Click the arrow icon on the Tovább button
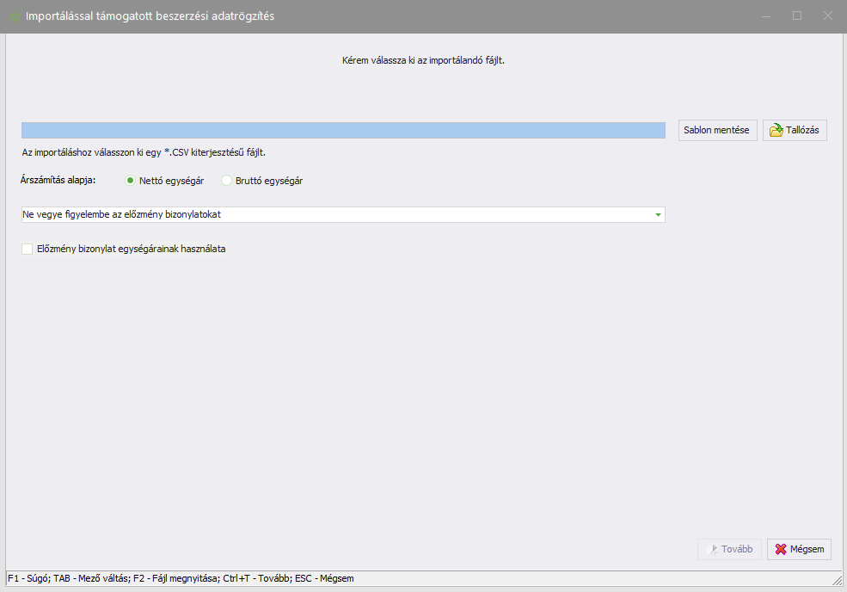Screen dimensions: 847x592 coord(712,549)
